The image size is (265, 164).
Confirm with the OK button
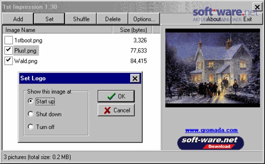click(x=116, y=96)
